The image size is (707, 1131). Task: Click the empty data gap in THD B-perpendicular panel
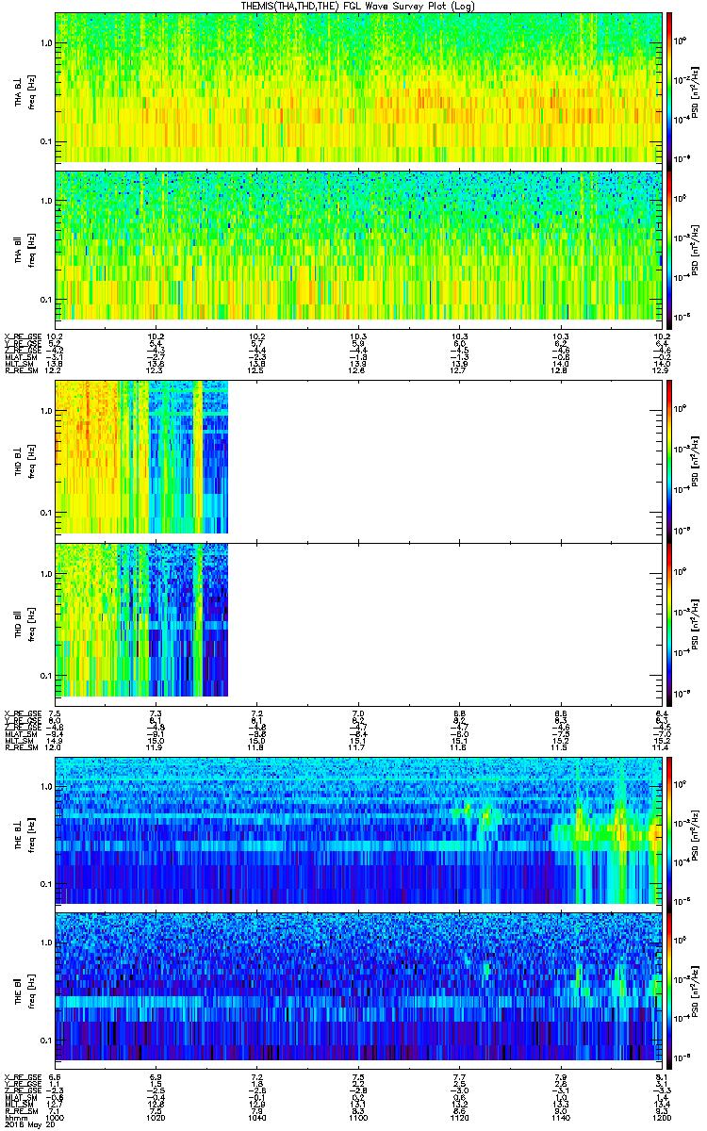pos(443,456)
